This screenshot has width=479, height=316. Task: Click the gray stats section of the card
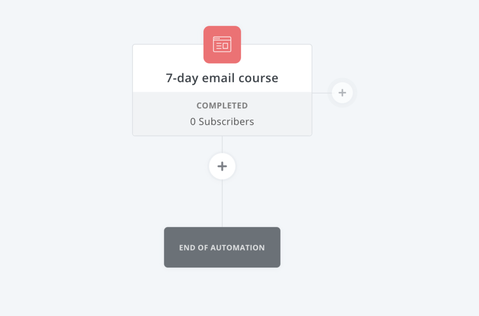click(x=222, y=114)
